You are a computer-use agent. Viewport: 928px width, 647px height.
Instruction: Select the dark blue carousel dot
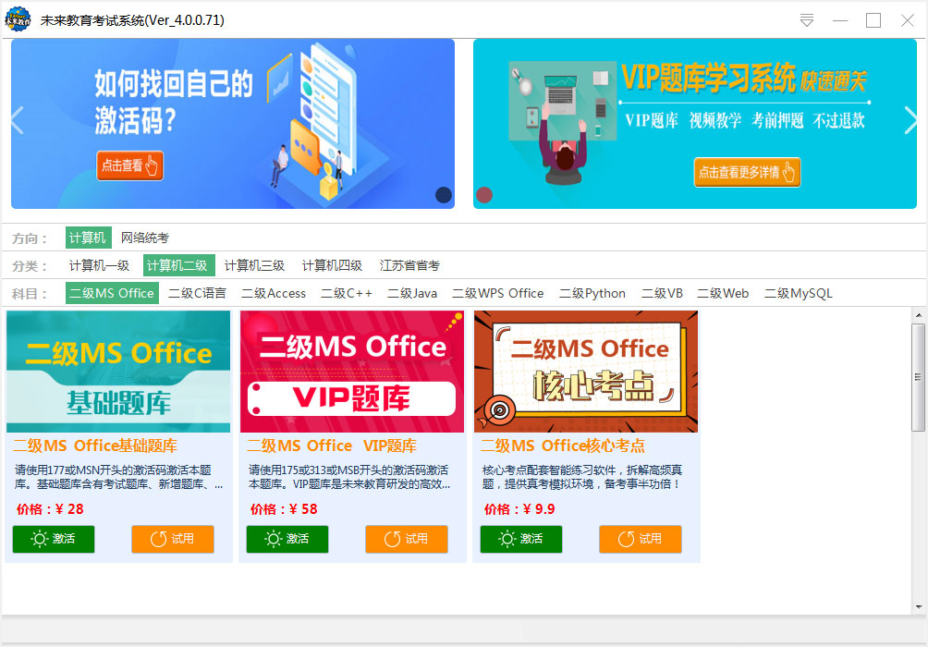(444, 195)
